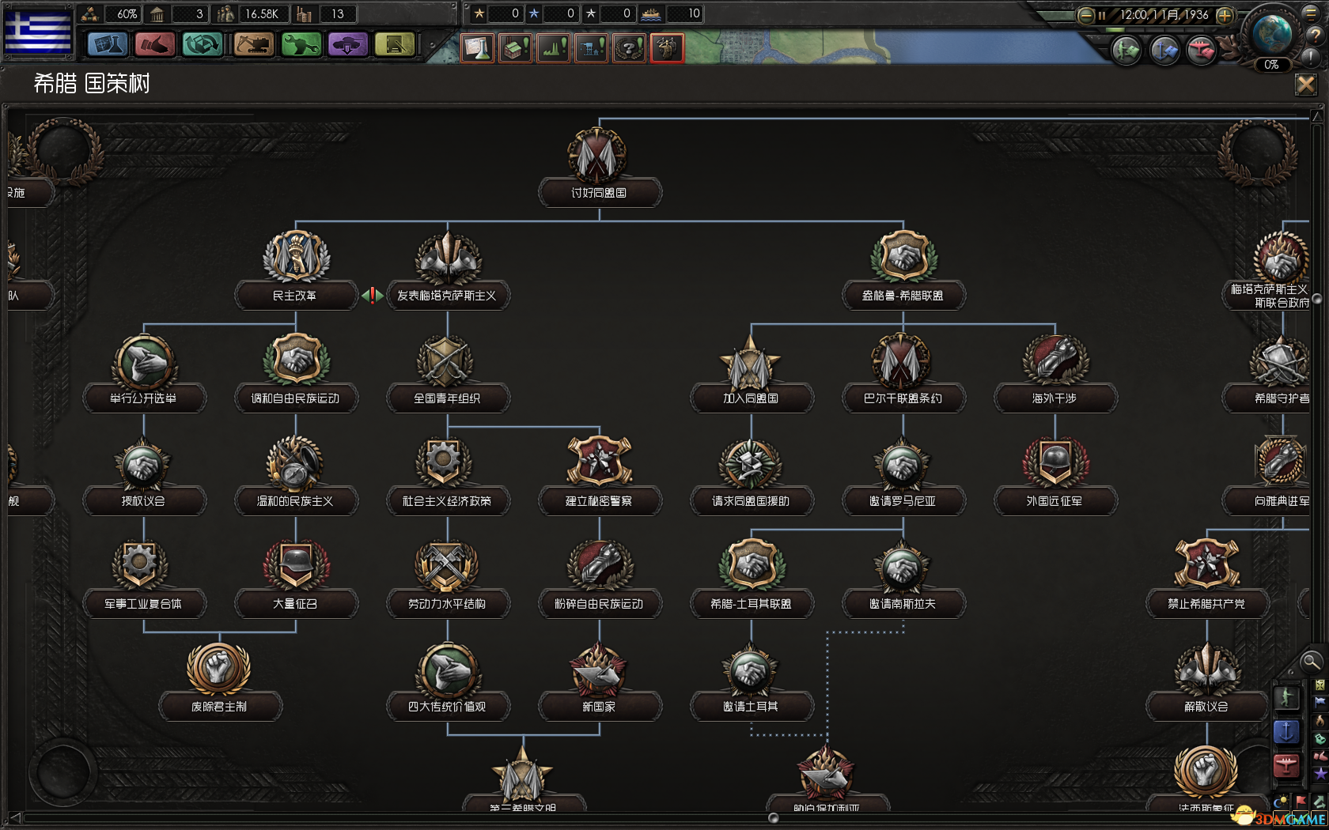
Task: Open the Production wrench menu
Action: coord(301,44)
